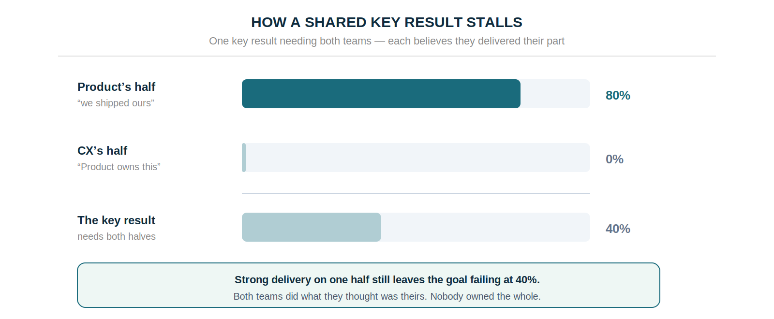The height and width of the screenshot is (319, 774).
Task: Click the Product's half progress bar fill
Action: coord(381,94)
